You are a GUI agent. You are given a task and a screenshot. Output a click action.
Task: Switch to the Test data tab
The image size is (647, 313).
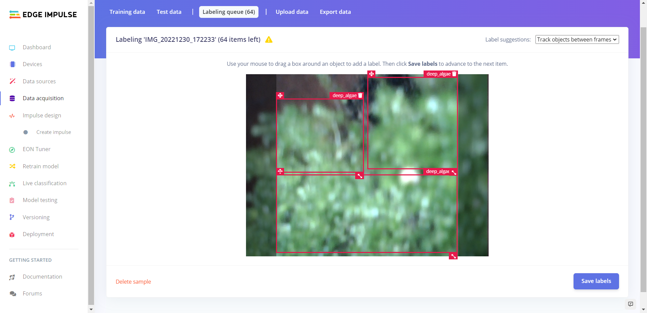click(x=169, y=12)
